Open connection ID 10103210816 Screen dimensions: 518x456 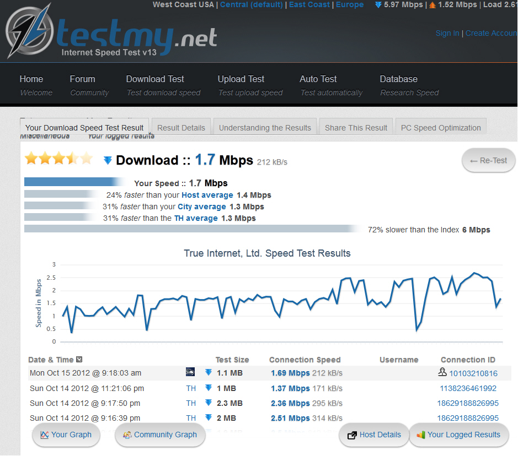click(473, 373)
